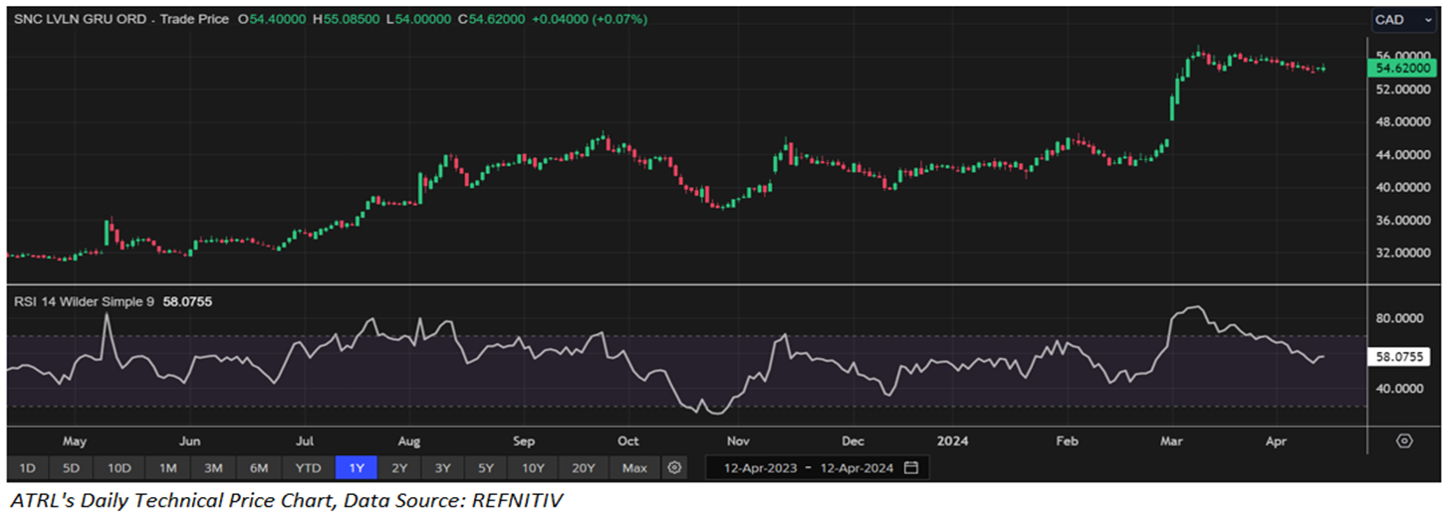The height and width of the screenshot is (517, 1448).
Task: Switch to the 5D range
Action: tap(72, 467)
